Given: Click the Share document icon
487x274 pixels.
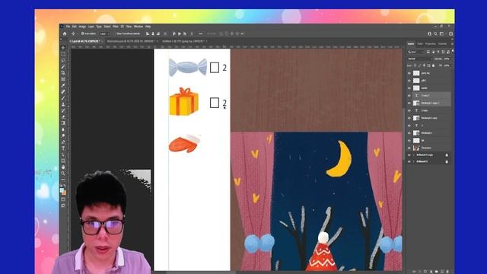Looking at the screenshot, I should point(450,33).
